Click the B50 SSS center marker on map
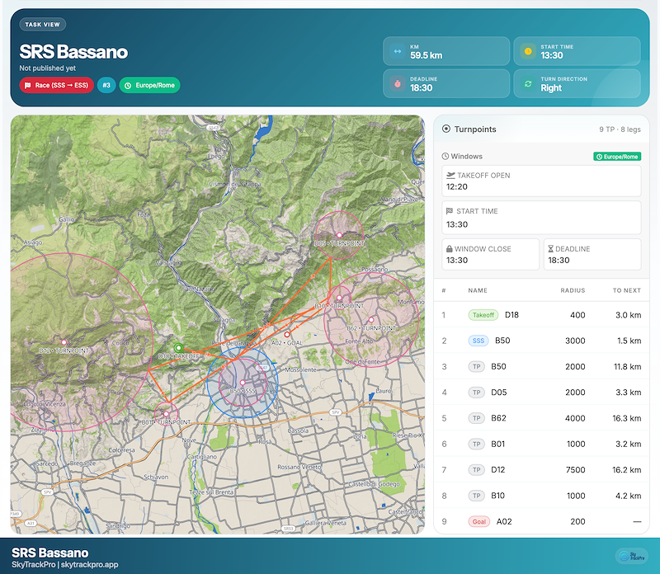 point(243,383)
